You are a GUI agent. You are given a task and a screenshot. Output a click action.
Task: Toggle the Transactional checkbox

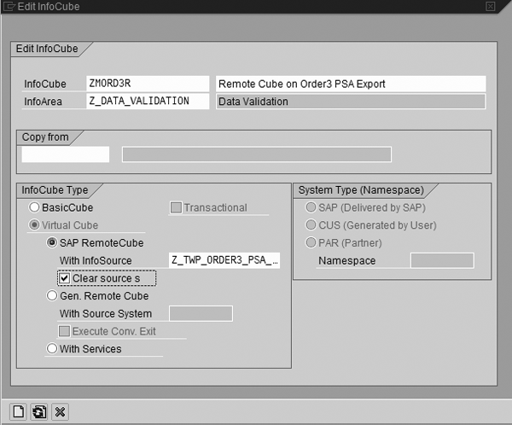[177, 207]
